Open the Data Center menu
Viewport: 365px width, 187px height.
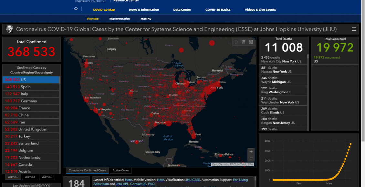(182, 10)
